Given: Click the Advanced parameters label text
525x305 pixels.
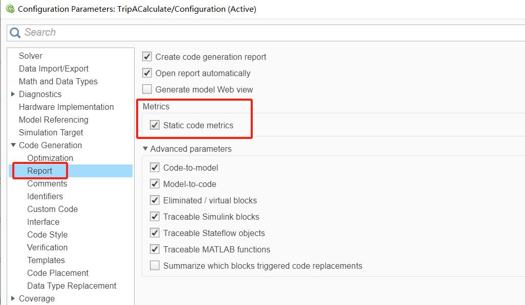Looking at the screenshot, I should coord(191,149).
